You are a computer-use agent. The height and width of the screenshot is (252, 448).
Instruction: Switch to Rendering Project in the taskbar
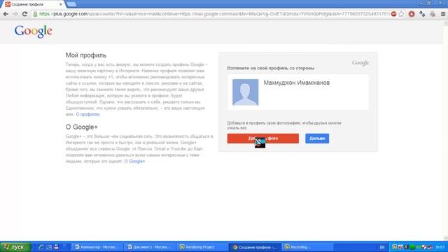point(202,247)
